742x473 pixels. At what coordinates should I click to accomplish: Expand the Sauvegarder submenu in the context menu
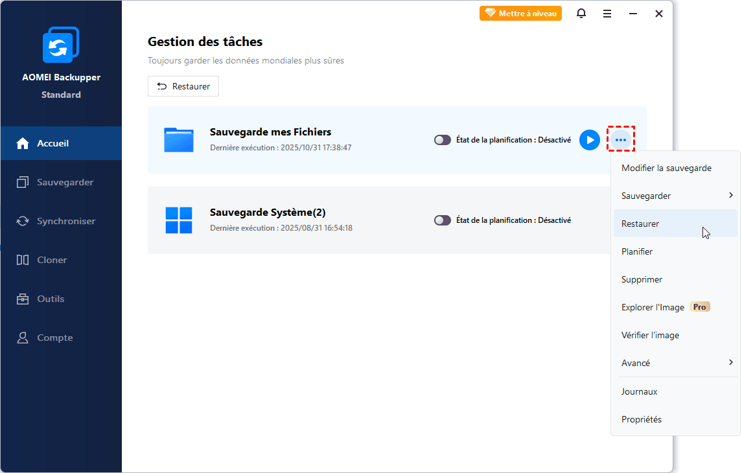(676, 196)
